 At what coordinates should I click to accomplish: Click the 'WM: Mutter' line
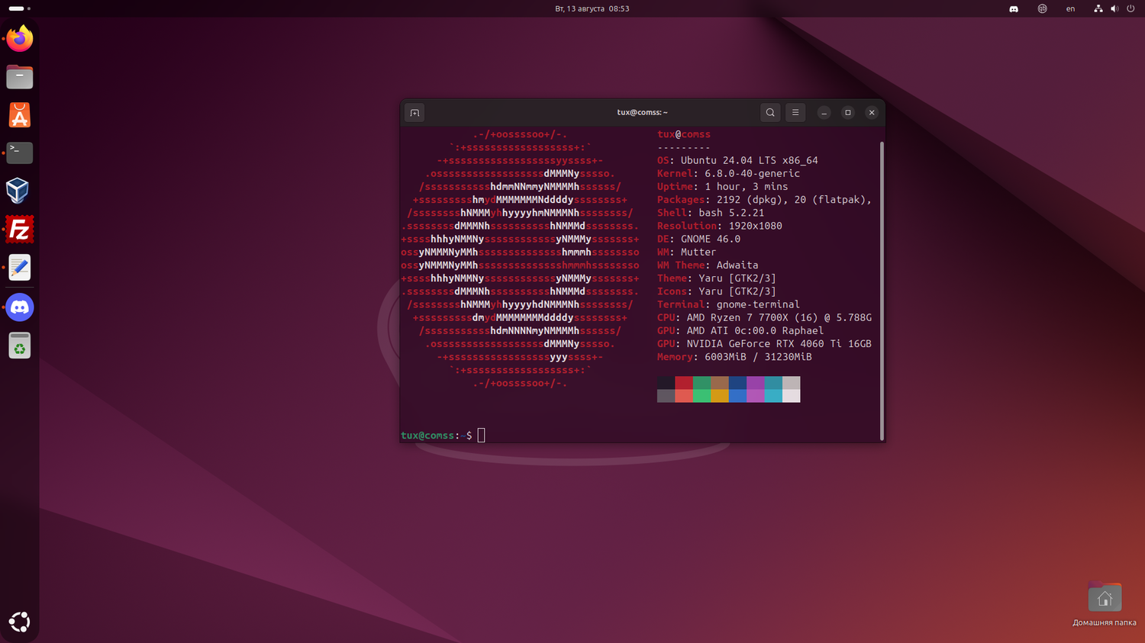click(687, 252)
